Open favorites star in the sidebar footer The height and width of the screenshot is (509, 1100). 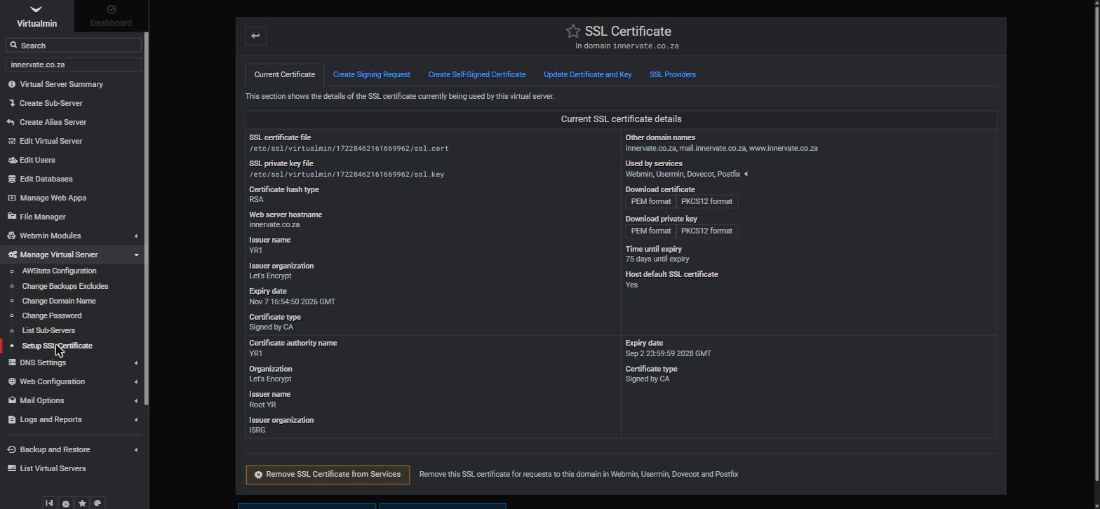[x=82, y=503]
